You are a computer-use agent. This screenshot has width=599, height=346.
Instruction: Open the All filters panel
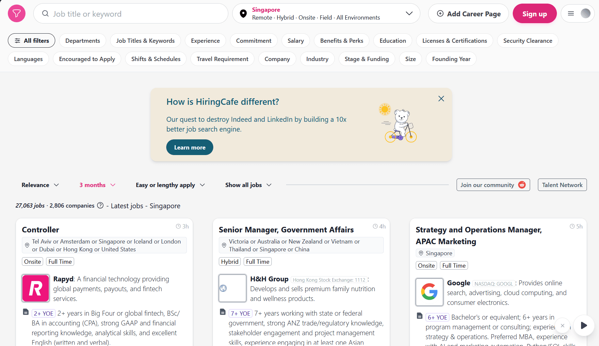[x=31, y=40]
